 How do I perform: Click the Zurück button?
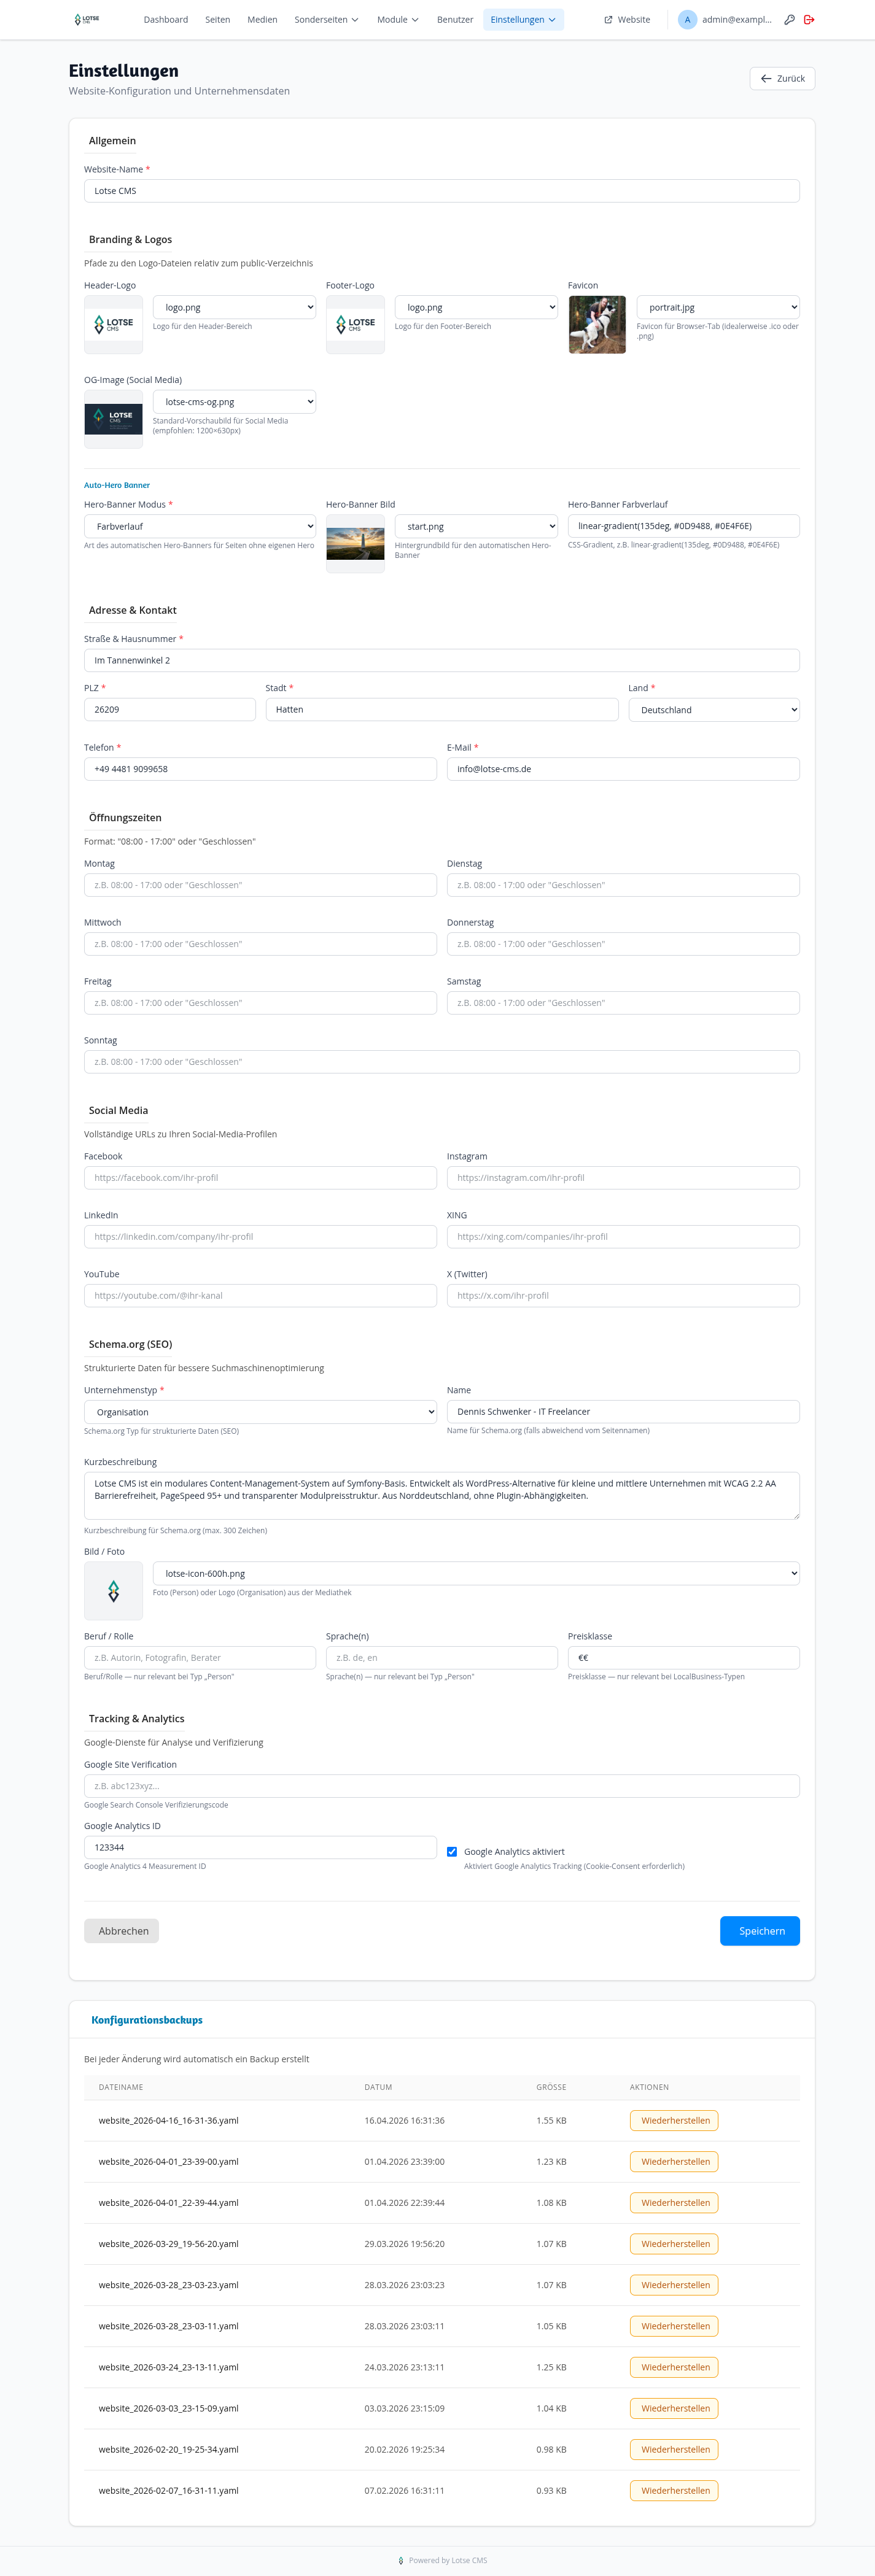(782, 78)
